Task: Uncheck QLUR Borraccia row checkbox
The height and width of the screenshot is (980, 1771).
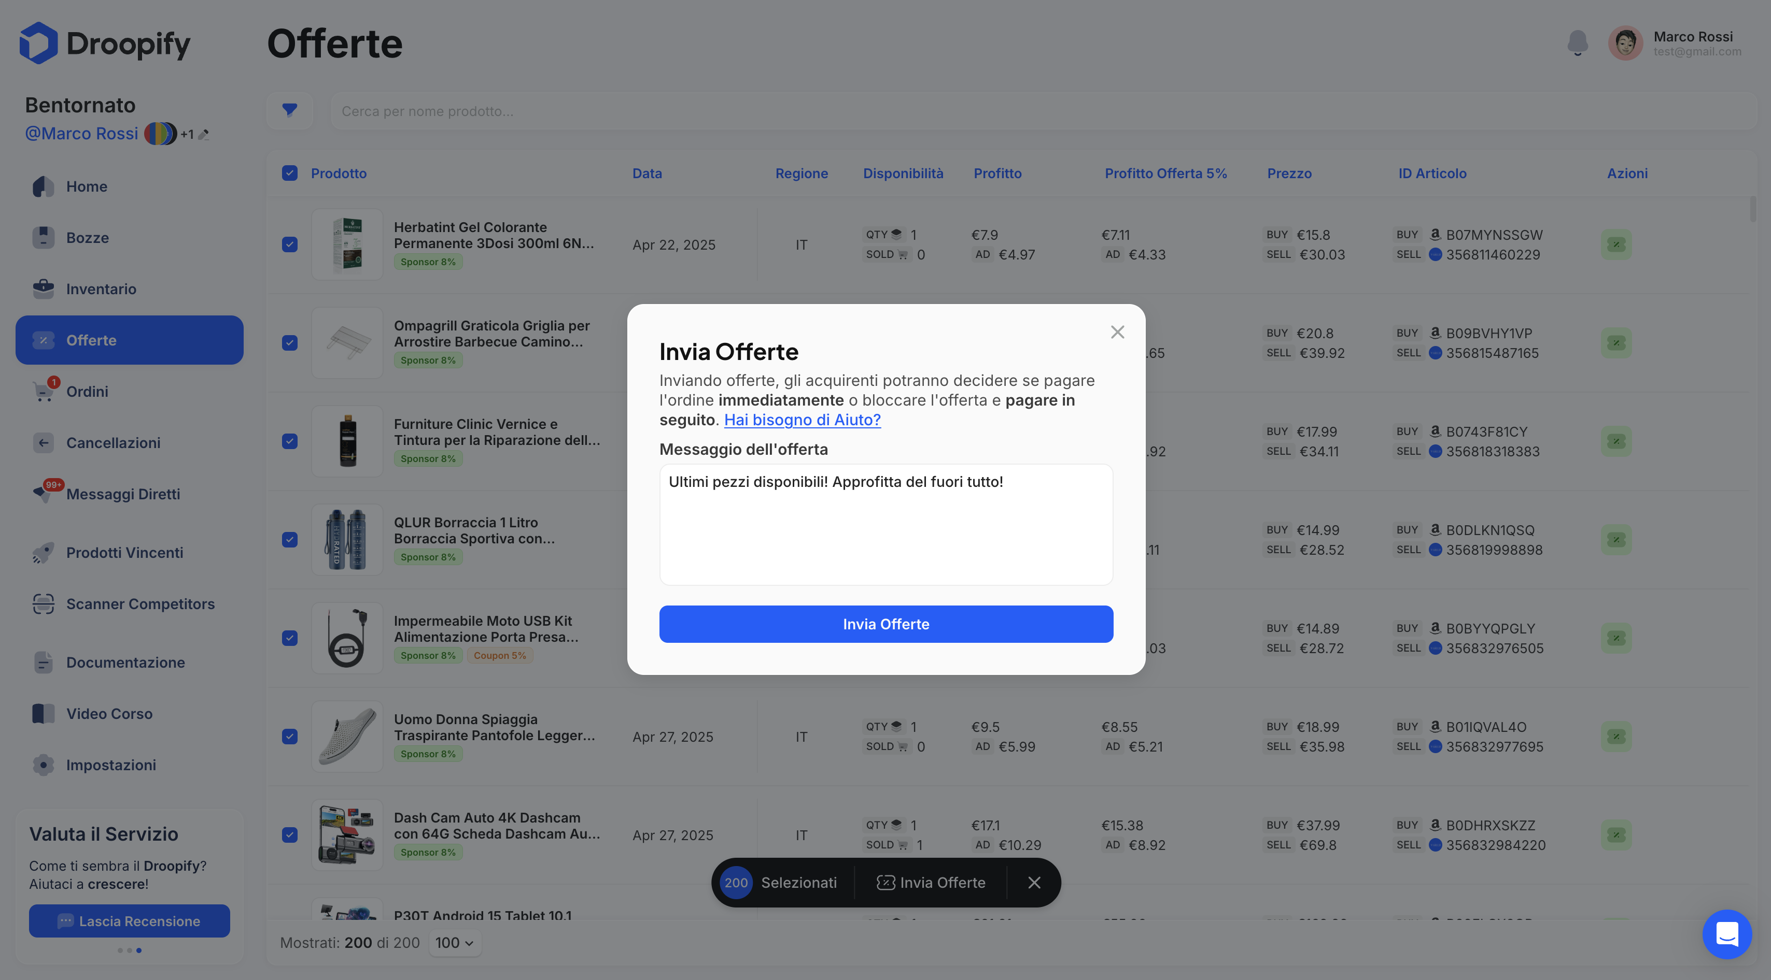Action: (289, 540)
